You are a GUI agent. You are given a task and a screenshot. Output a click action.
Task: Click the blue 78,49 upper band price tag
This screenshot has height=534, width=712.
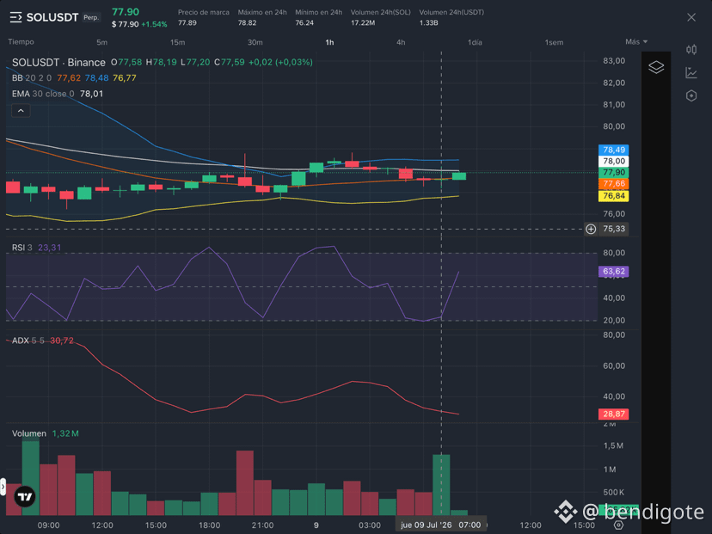(613, 150)
